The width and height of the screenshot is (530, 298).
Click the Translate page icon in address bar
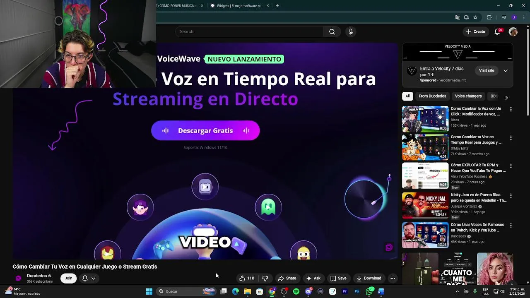click(x=458, y=17)
